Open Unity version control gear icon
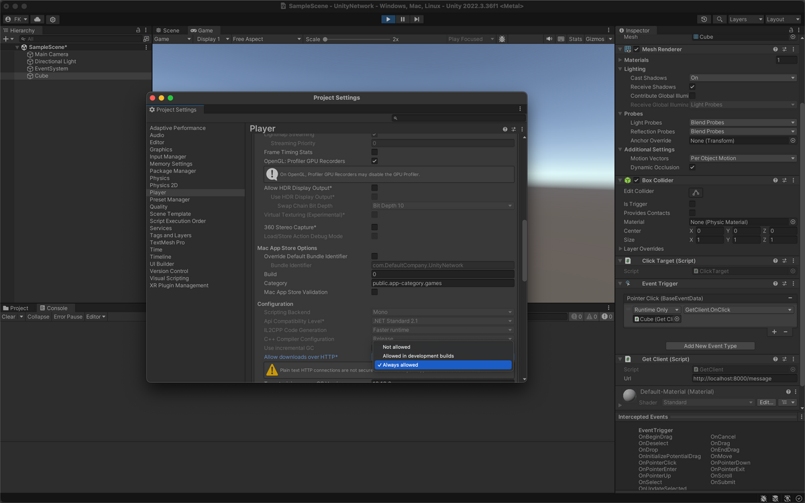805x503 pixels. pyautogui.click(x=53, y=19)
